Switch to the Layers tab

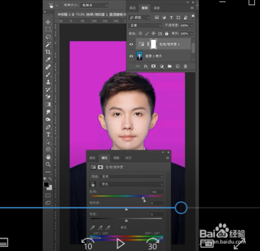pyautogui.click(x=145, y=8)
